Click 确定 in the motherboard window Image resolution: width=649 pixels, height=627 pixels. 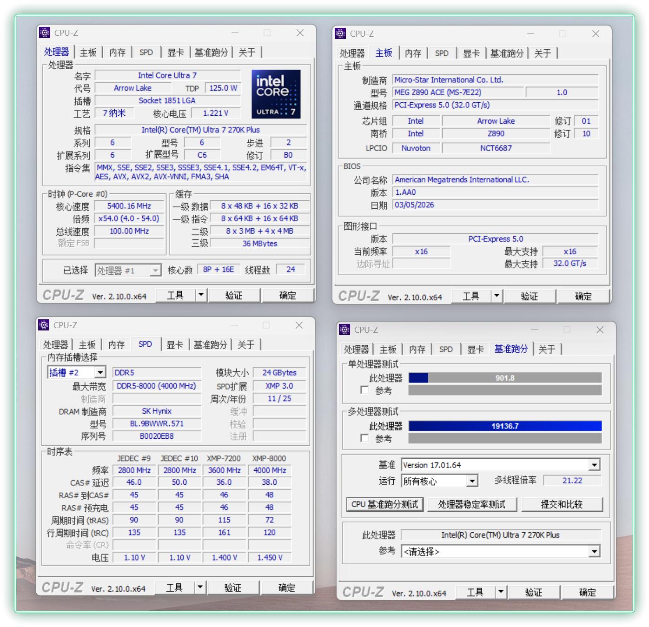583,296
